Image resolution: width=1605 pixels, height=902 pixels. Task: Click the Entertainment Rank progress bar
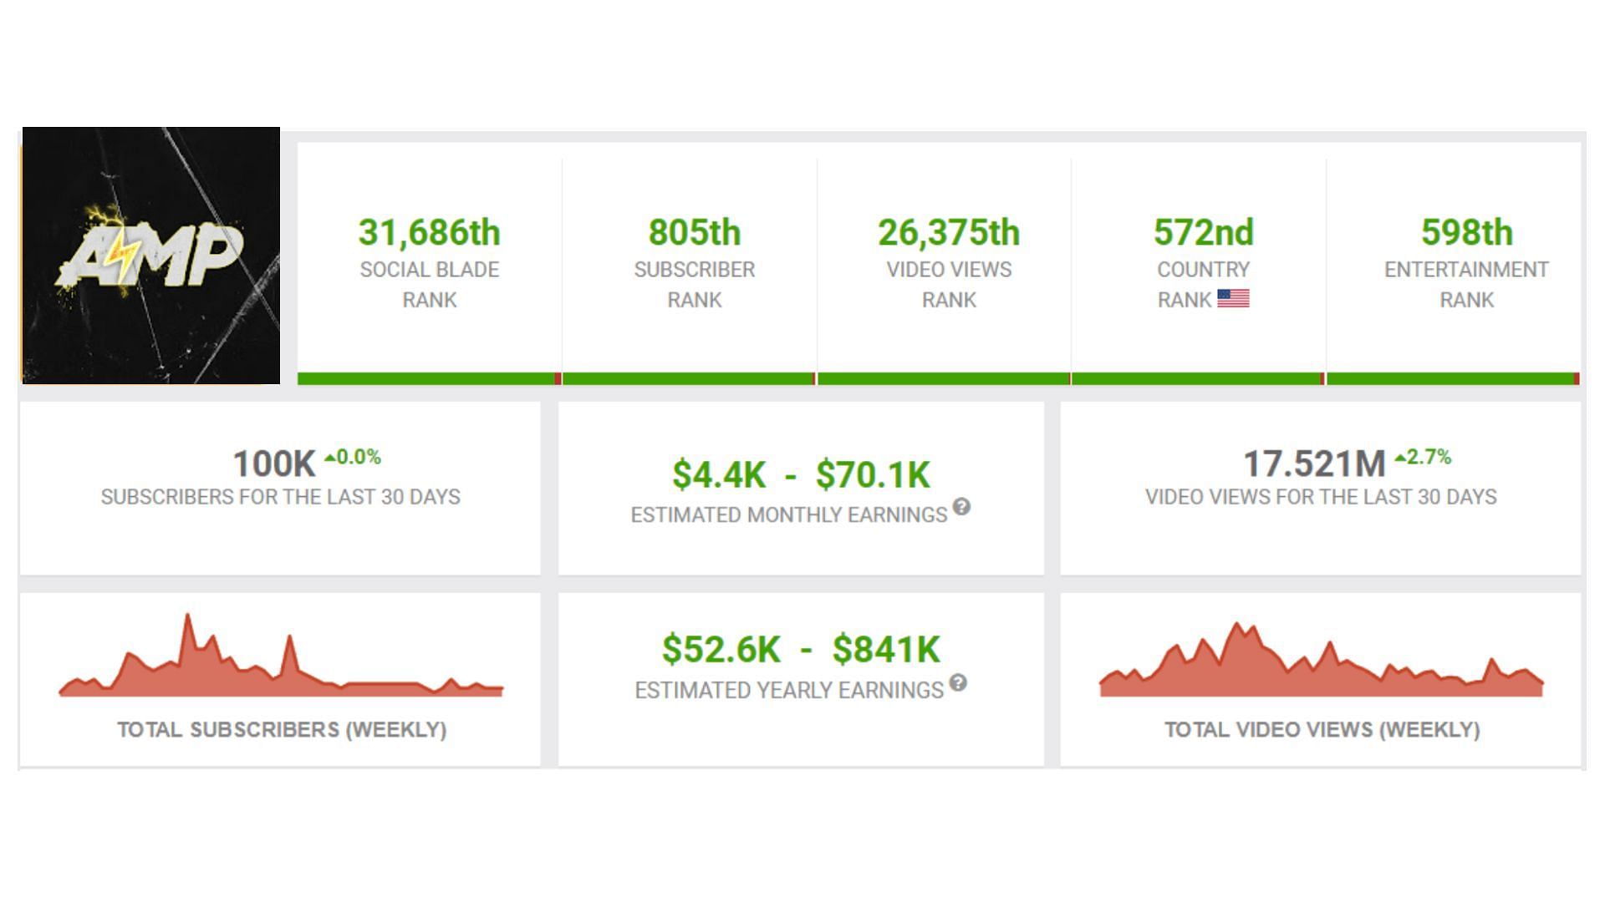[1453, 378]
